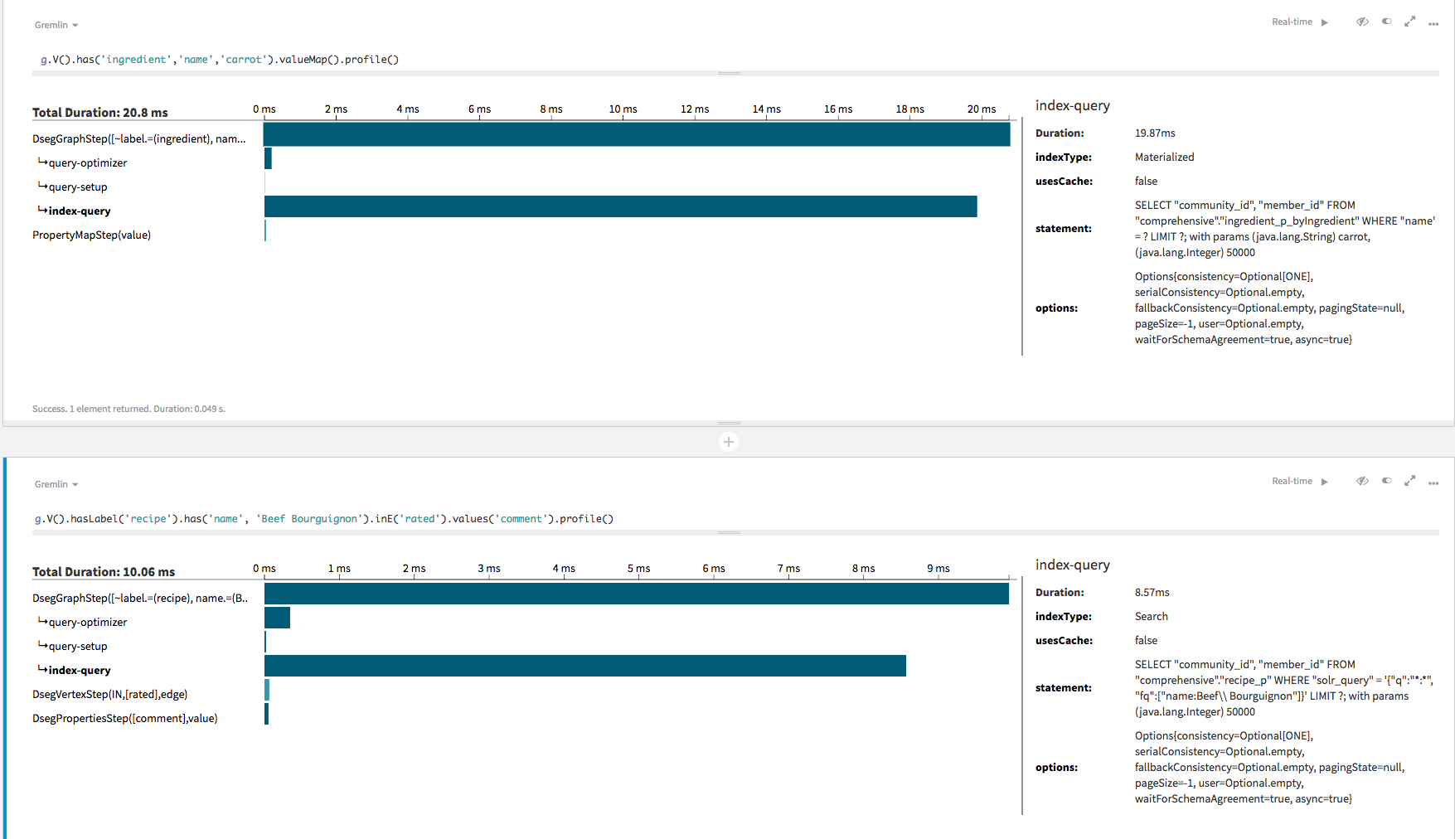Open the Gremlin language dropdown in the second cell

coord(56,484)
